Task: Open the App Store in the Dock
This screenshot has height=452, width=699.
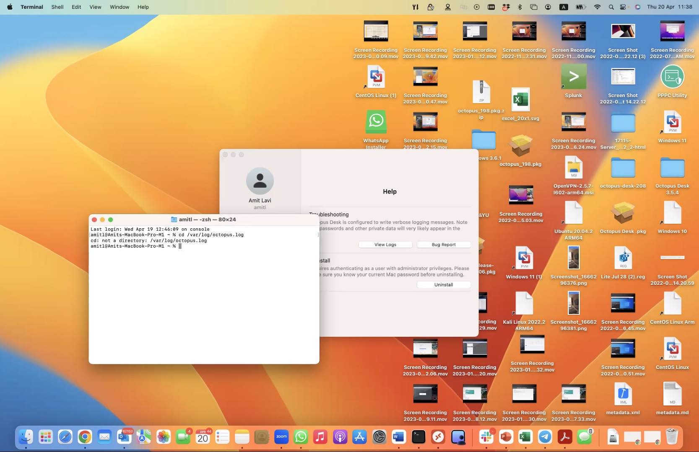Action: pos(360,437)
